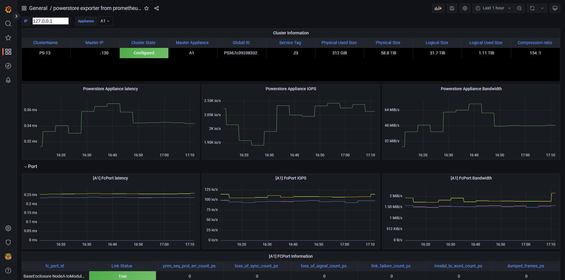
Task: Cycle the view mode monitor icon
Action: 555,8
